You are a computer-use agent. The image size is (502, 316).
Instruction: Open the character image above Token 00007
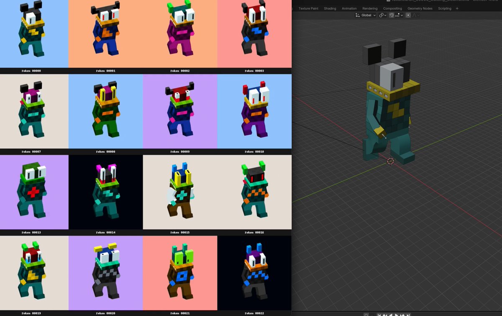click(34, 111)
